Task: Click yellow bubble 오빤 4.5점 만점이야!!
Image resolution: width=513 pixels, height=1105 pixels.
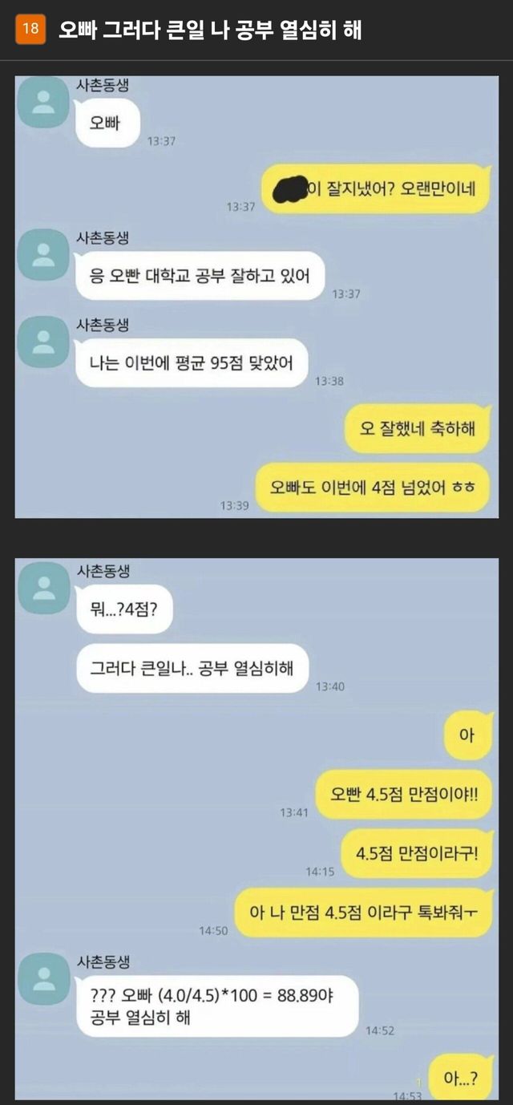Action: [404, 795]
